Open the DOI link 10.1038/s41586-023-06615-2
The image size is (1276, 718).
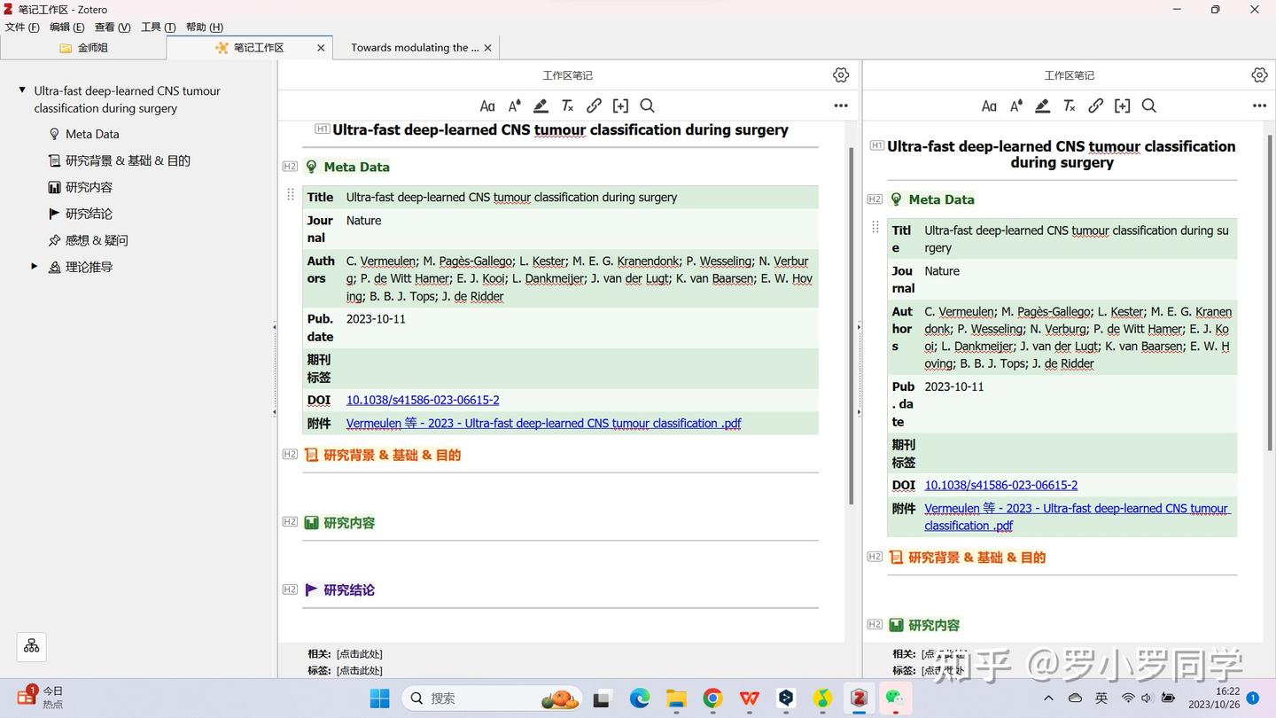tap(423, 400)
